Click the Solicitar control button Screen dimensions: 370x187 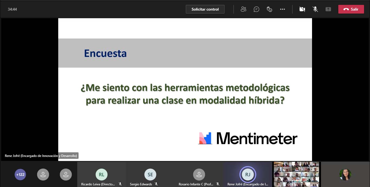(x=205, y=9)
